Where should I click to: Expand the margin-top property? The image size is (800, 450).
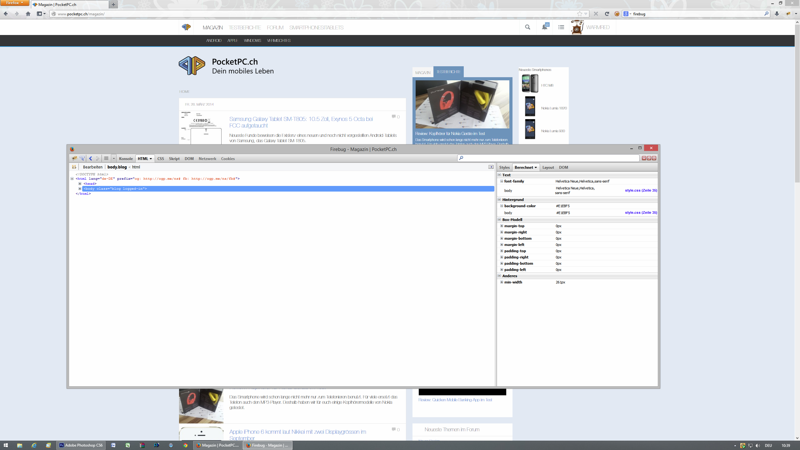pos(502,226)
